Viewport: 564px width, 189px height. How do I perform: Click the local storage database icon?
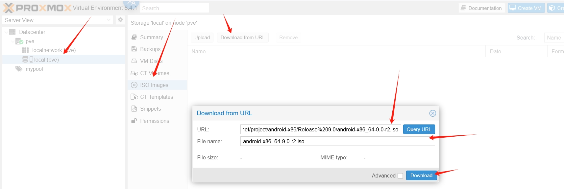(x=25, y=59)
